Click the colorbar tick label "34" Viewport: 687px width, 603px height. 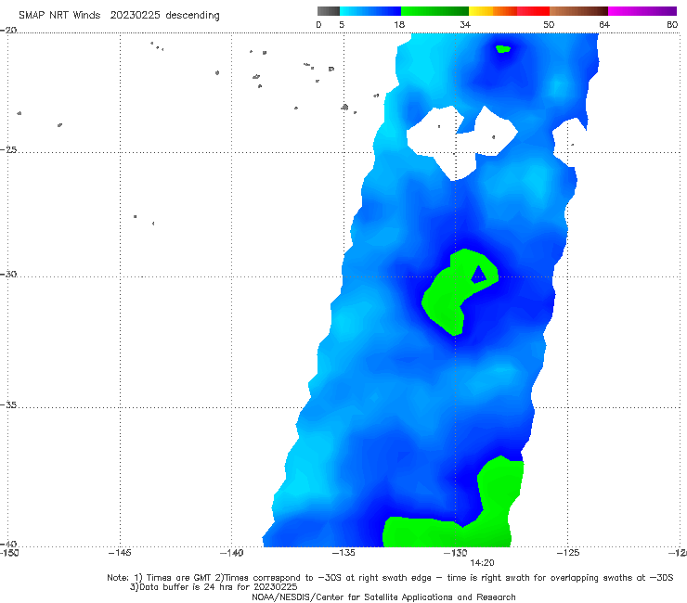pyautogui.click(x=465, y=24)
